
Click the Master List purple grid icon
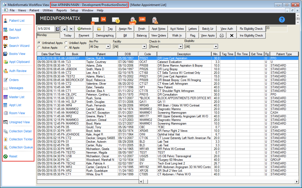(5, 97)
